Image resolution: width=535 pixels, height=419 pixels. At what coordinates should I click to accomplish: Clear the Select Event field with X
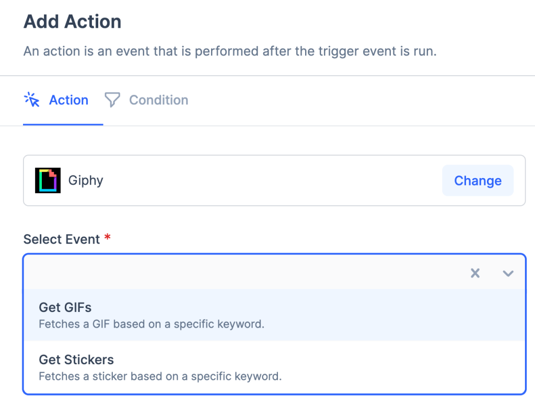[x=475, y=273]
